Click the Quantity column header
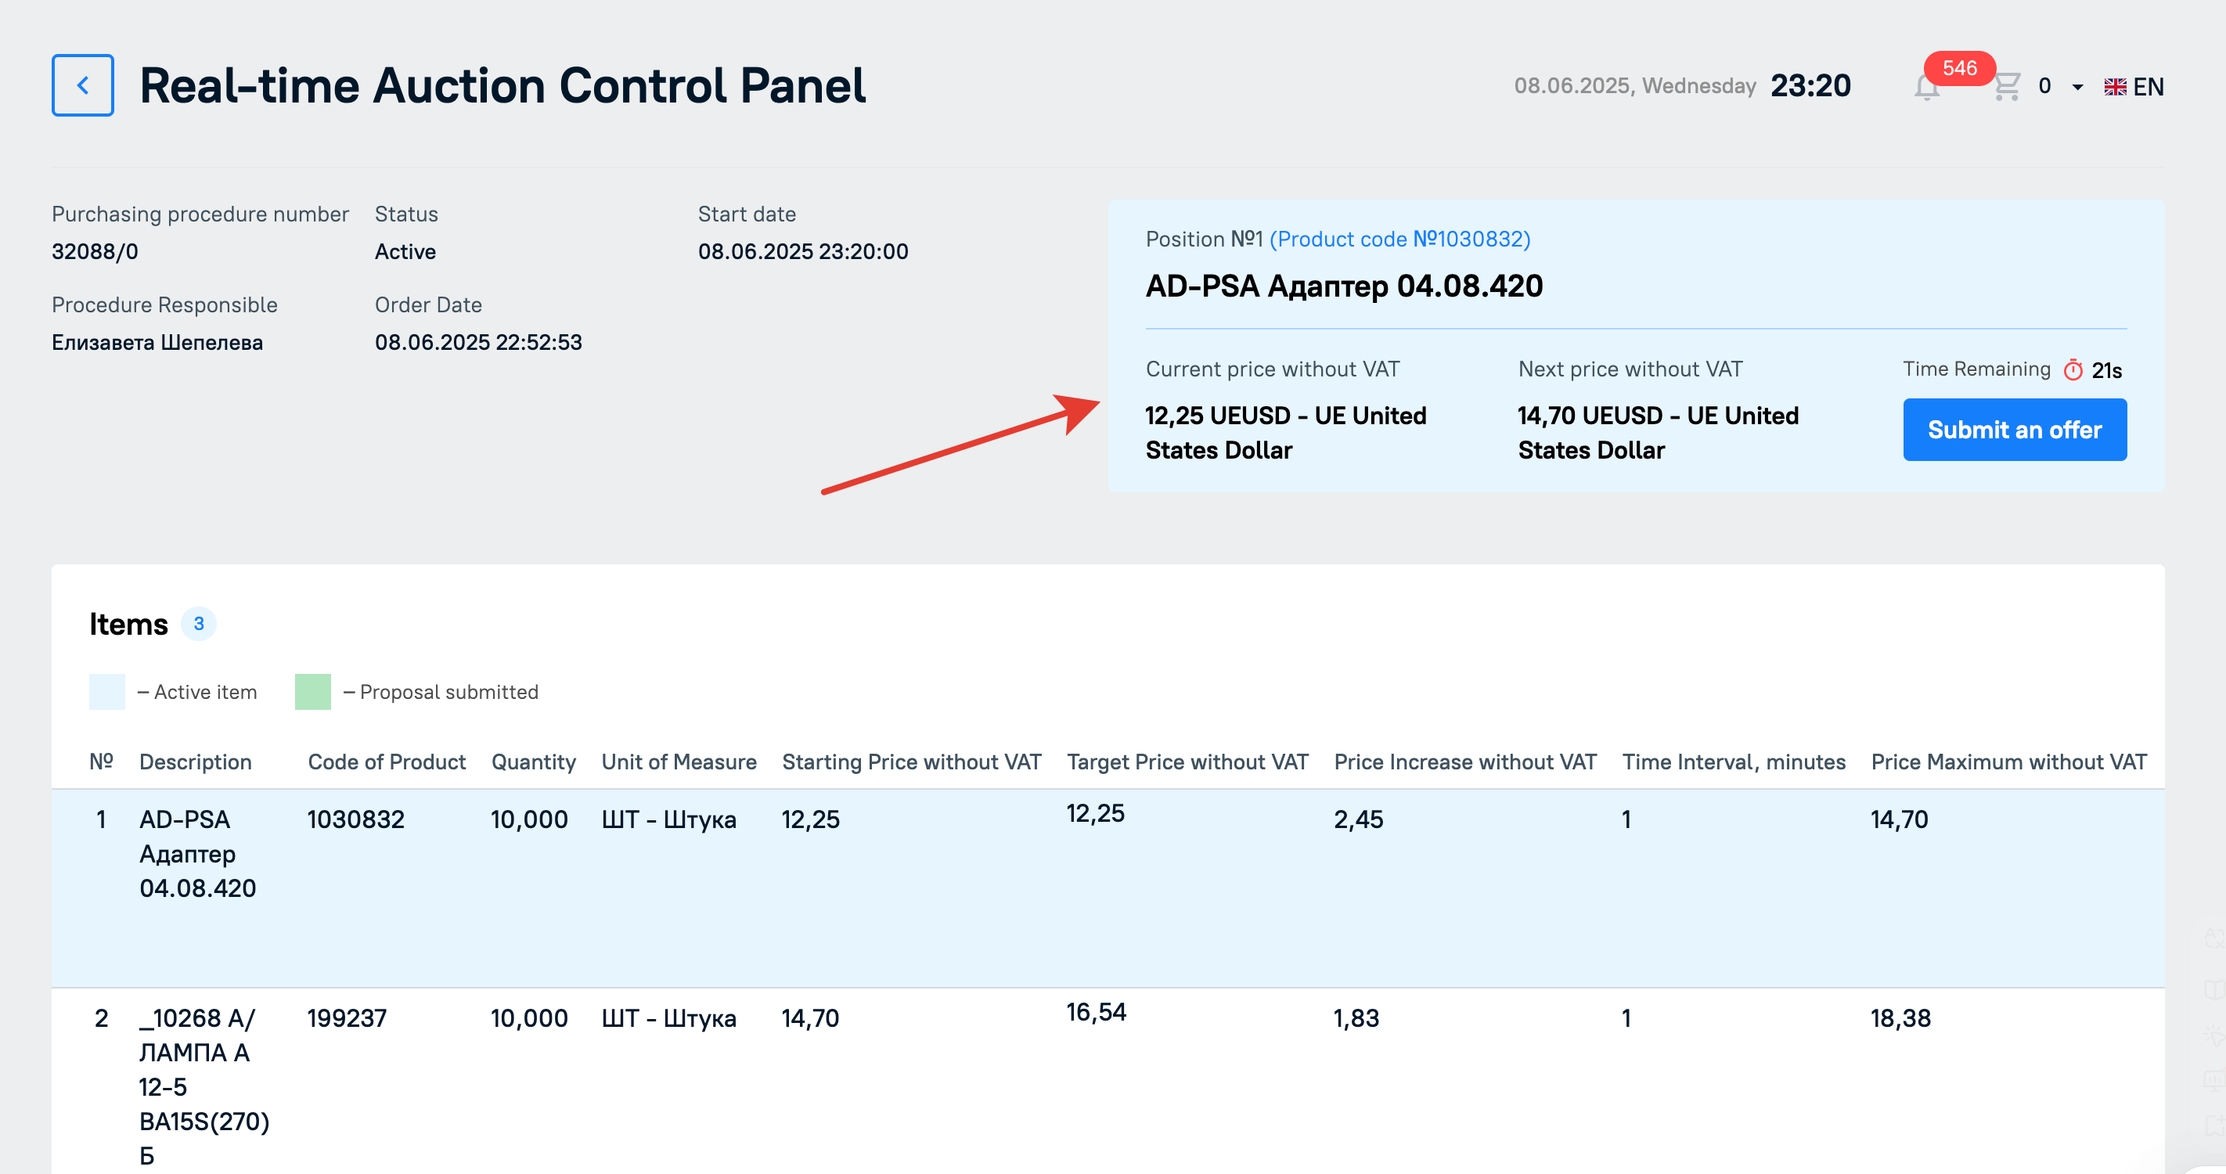 click(x=533, y=762)
